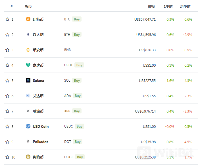Click the Dogecoin logo icon

point(28,157)
